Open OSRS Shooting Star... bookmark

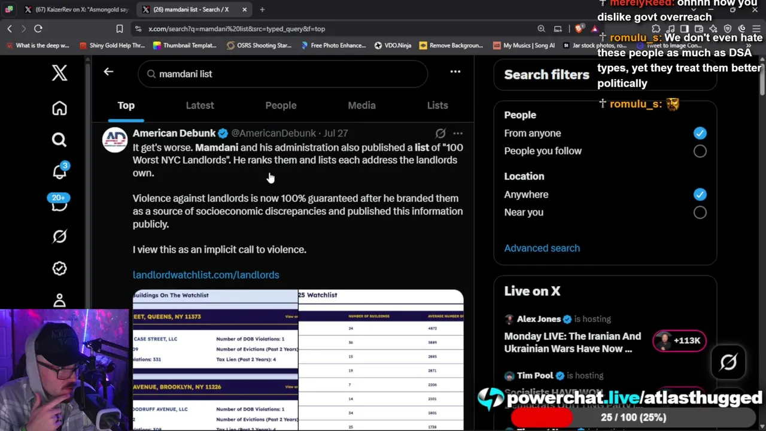(259, 45)
